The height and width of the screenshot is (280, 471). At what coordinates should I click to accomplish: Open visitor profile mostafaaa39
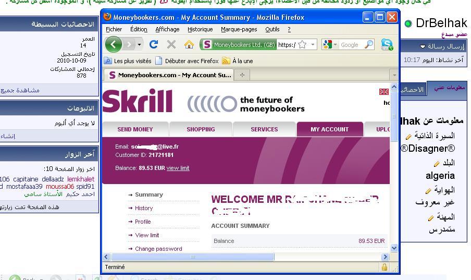(x=24, y=186)
